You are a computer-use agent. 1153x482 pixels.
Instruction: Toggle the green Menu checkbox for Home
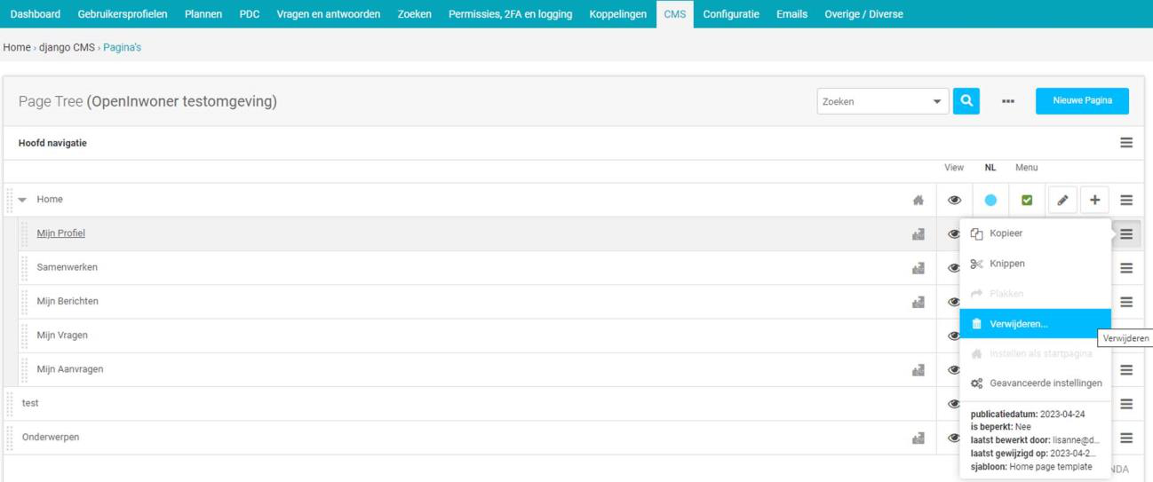1027,201
